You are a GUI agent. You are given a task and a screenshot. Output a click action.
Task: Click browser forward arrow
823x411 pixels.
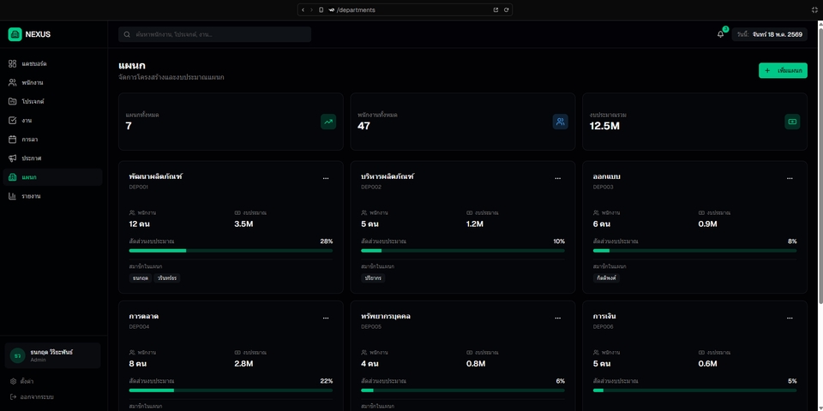(x=311, y=10)
